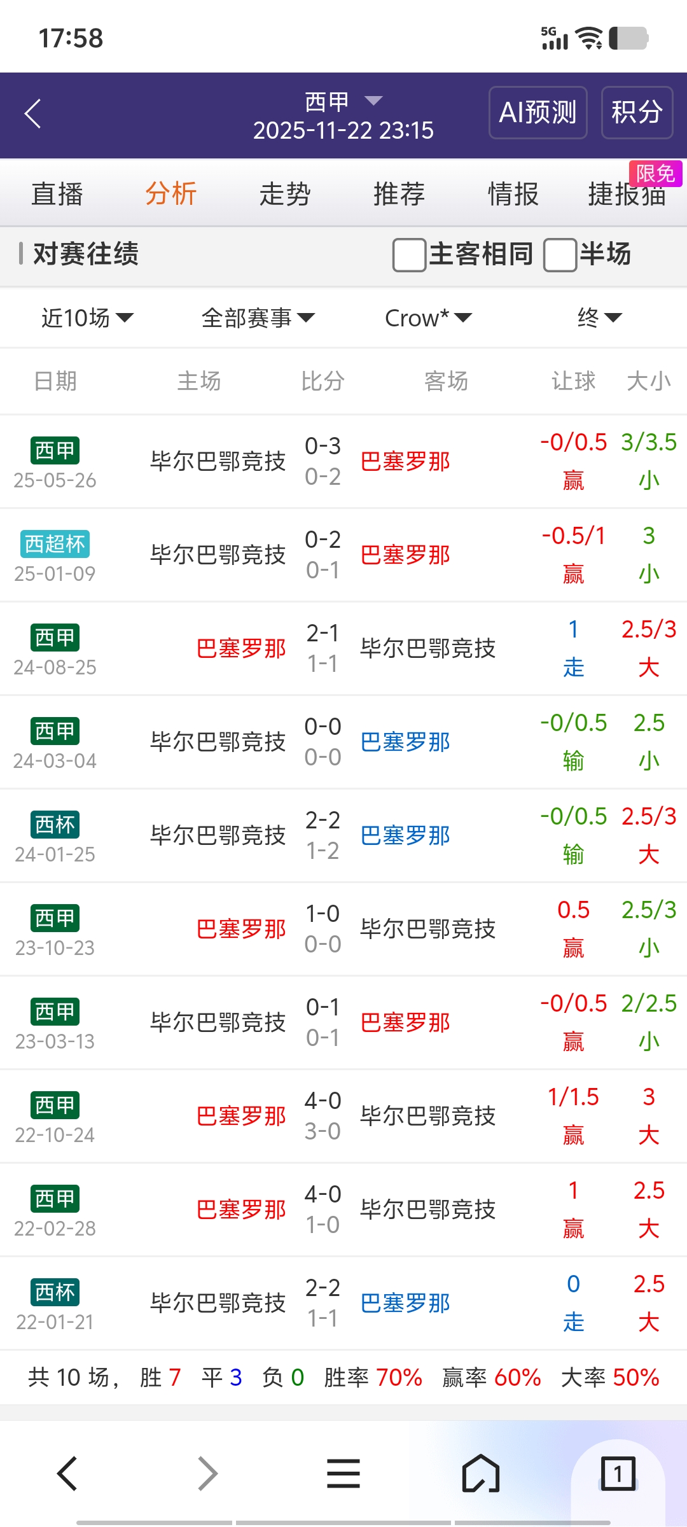
Task: Open the browser tab switcher icon
Action: [618, 1474]
